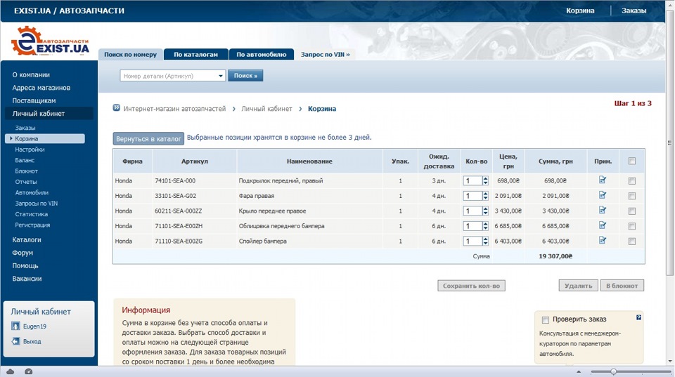Viewport: 675px width, 377px height.
Task: Check the box for 74101-SEA-000 row
Action: pos(632,181)
